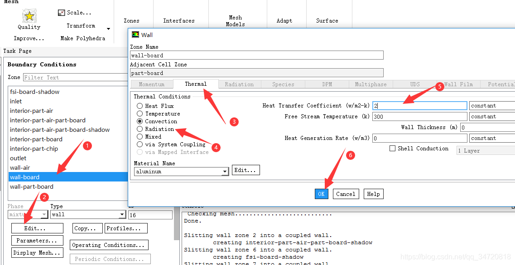Switch to the Radiation tab

point(240,84)
